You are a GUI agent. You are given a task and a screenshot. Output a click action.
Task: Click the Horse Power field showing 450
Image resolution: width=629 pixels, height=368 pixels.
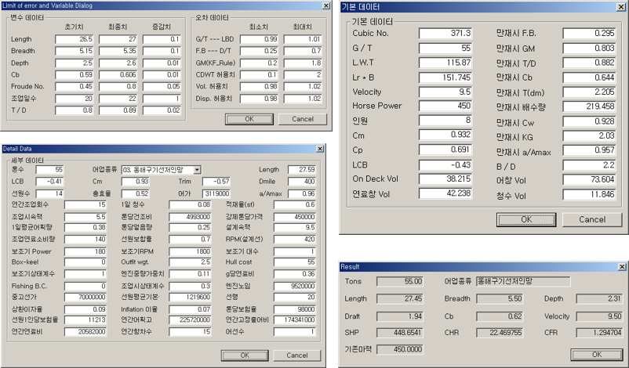(445, 106)
